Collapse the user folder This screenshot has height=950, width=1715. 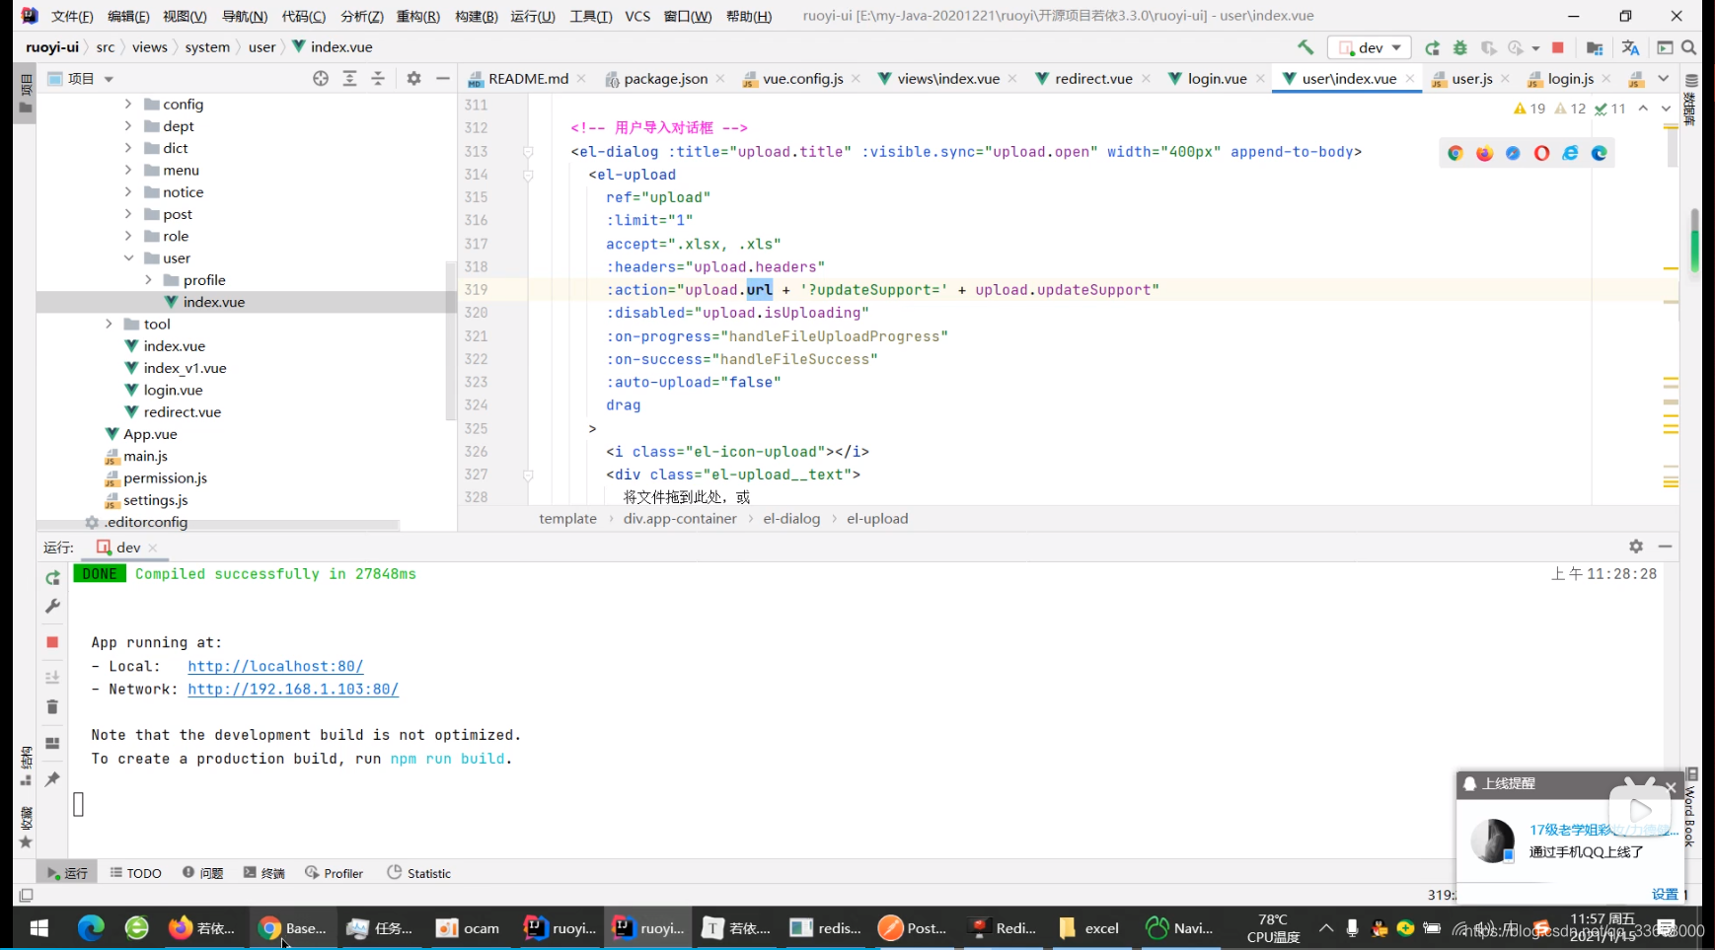coord(128,257)
